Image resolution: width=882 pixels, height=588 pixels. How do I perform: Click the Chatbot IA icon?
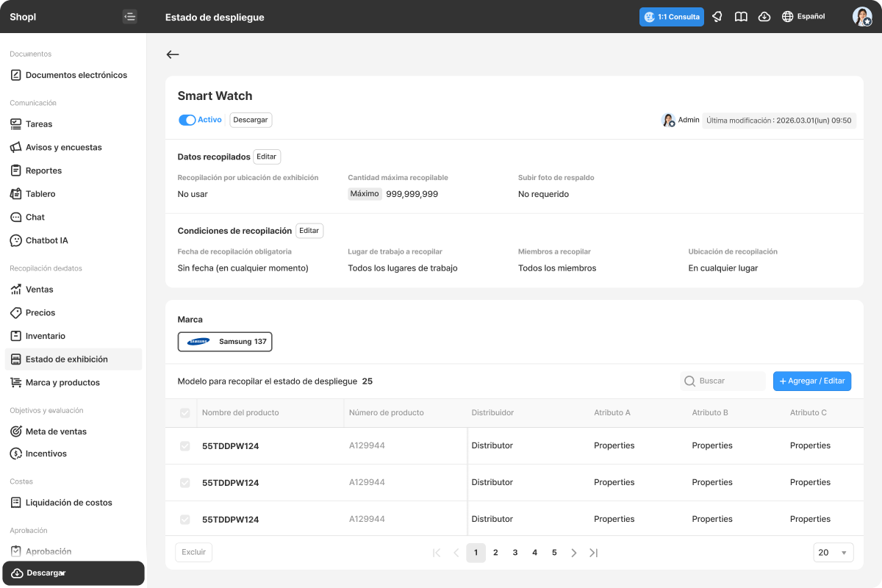pyautogui.click(x=16, y=240)
